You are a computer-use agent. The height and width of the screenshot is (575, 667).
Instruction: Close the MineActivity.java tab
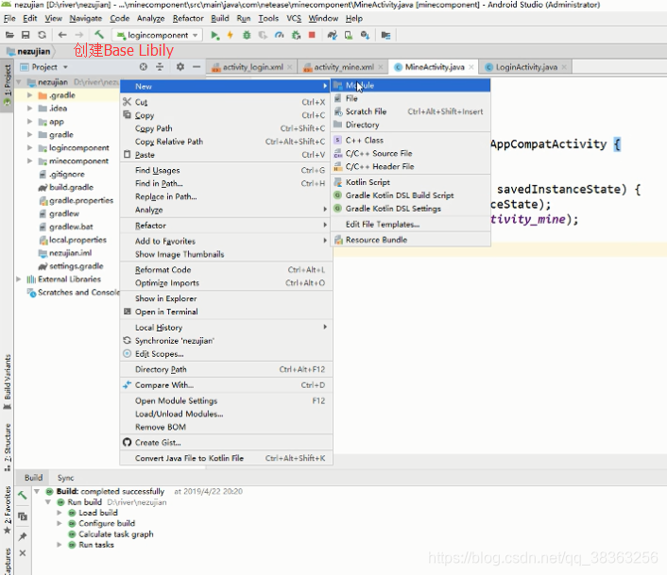[x=471, y=67]
